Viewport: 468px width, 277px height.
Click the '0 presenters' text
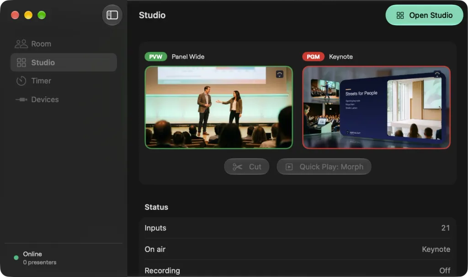click(40, 262)
